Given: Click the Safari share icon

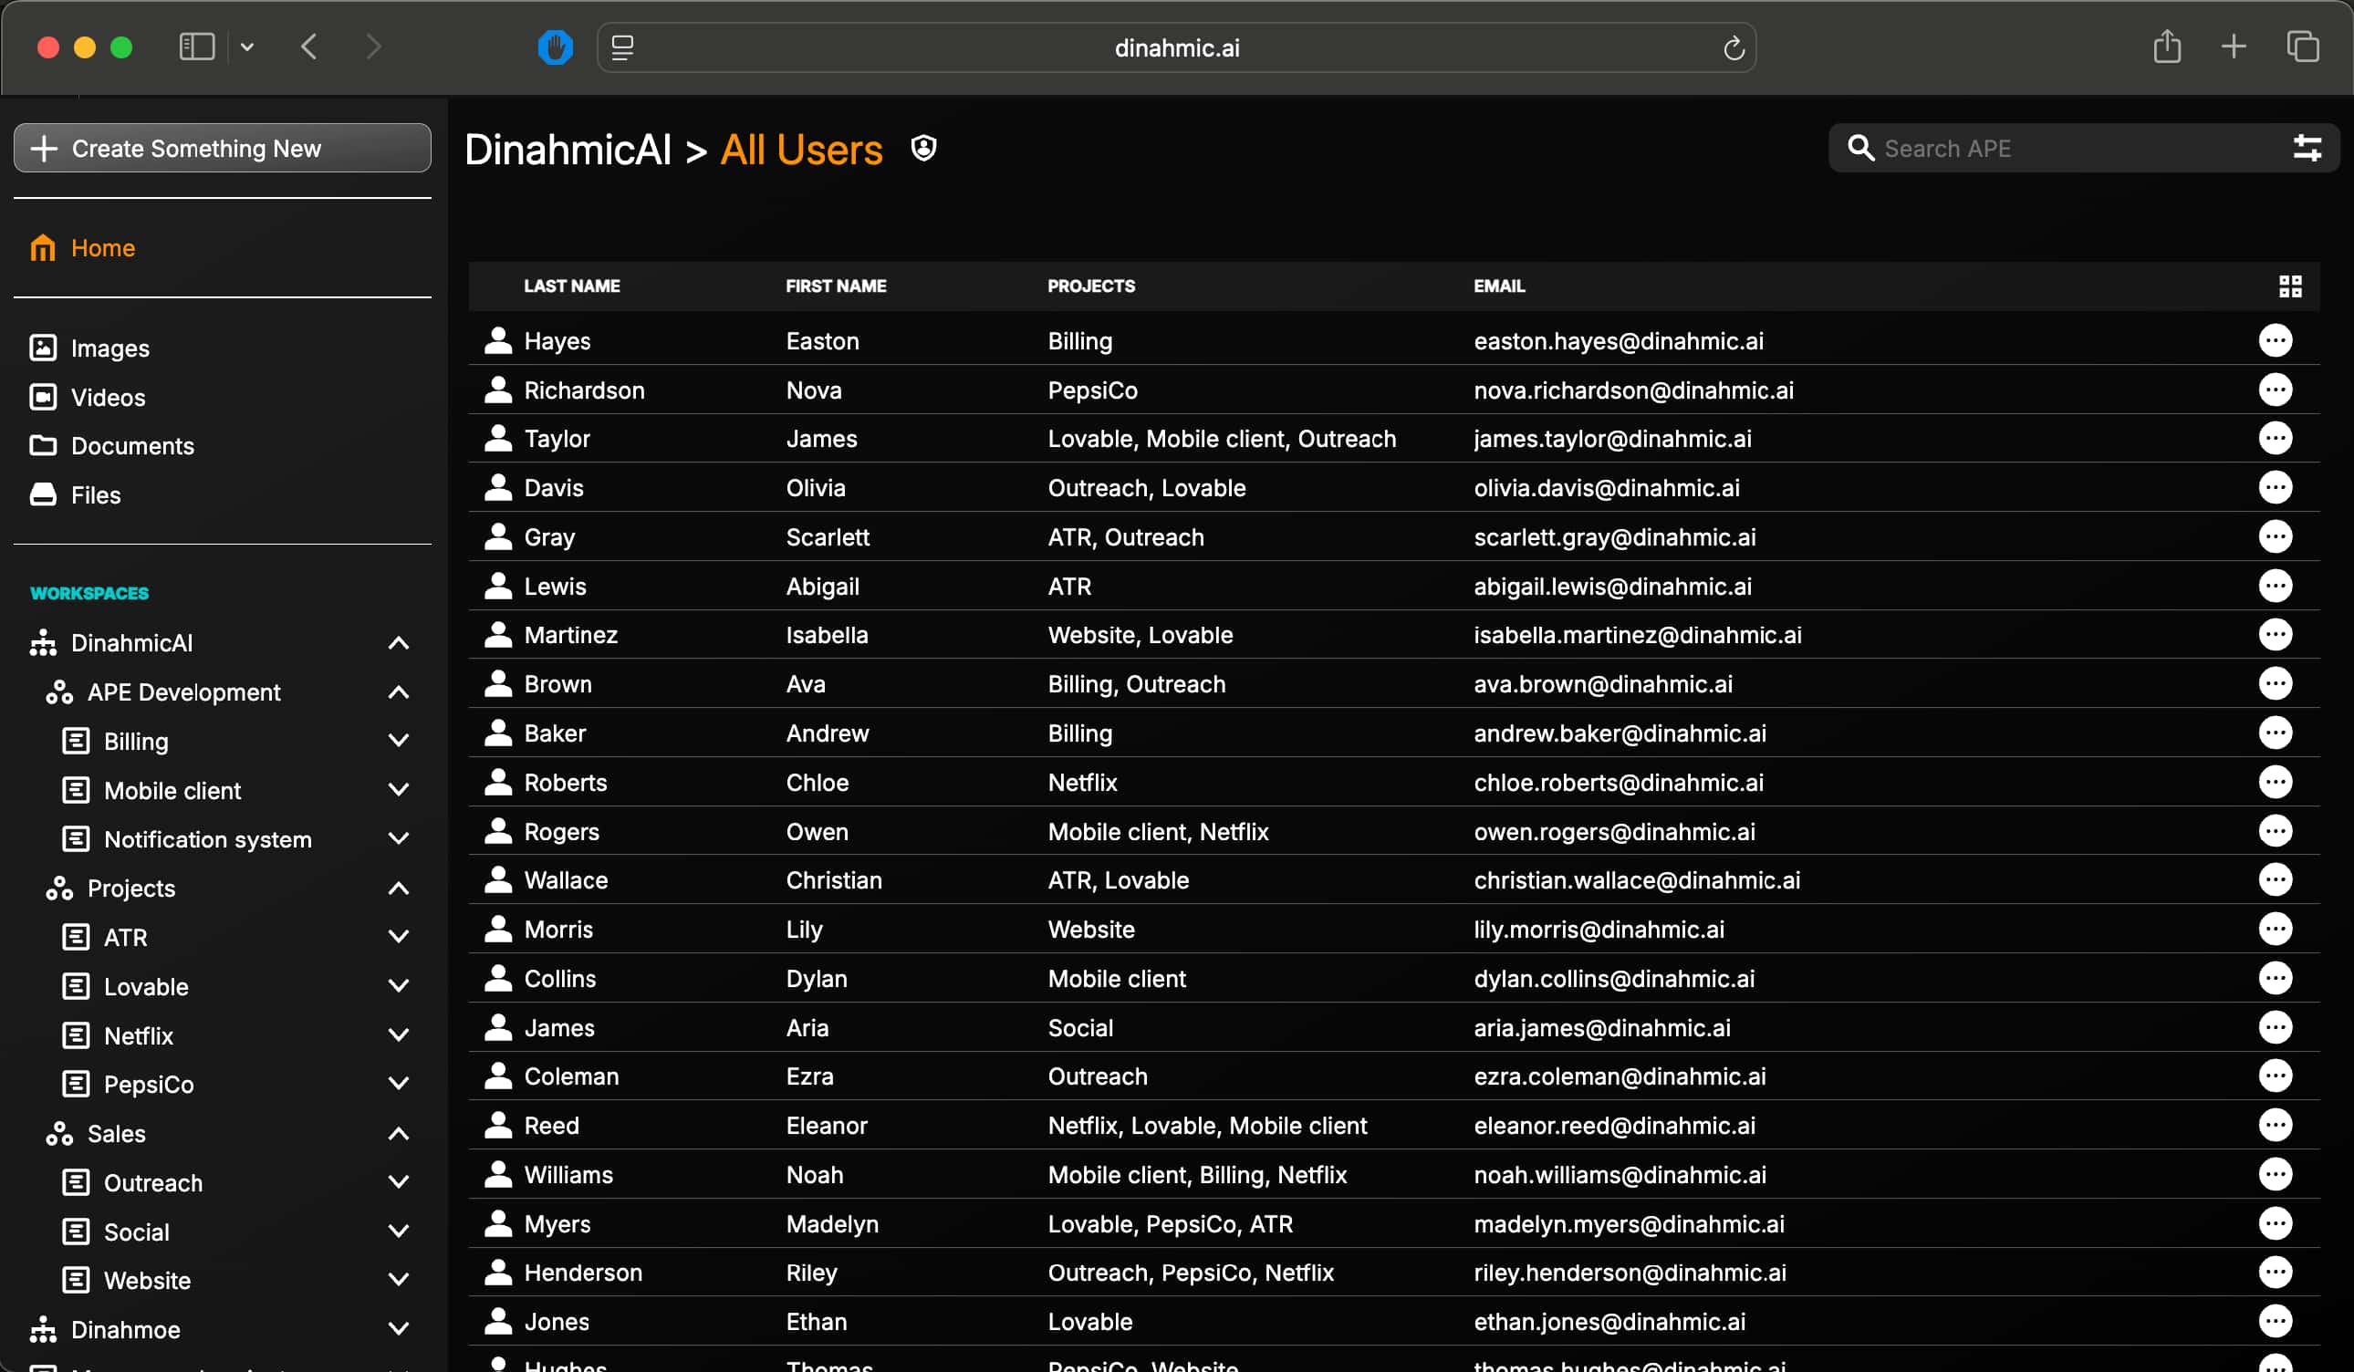Looking at the screenshot, I should (x=2166, y=47).
